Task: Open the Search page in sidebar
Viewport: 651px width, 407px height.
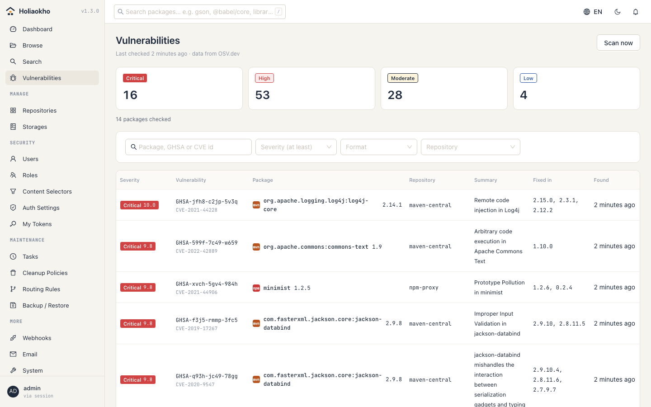Action: [x=52, y=62]
